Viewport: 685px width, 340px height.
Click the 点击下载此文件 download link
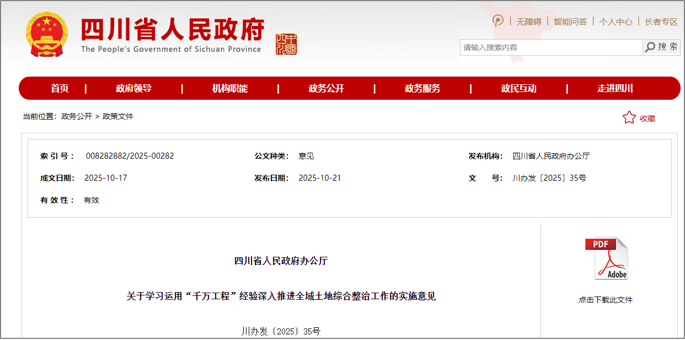click(605, 300)
